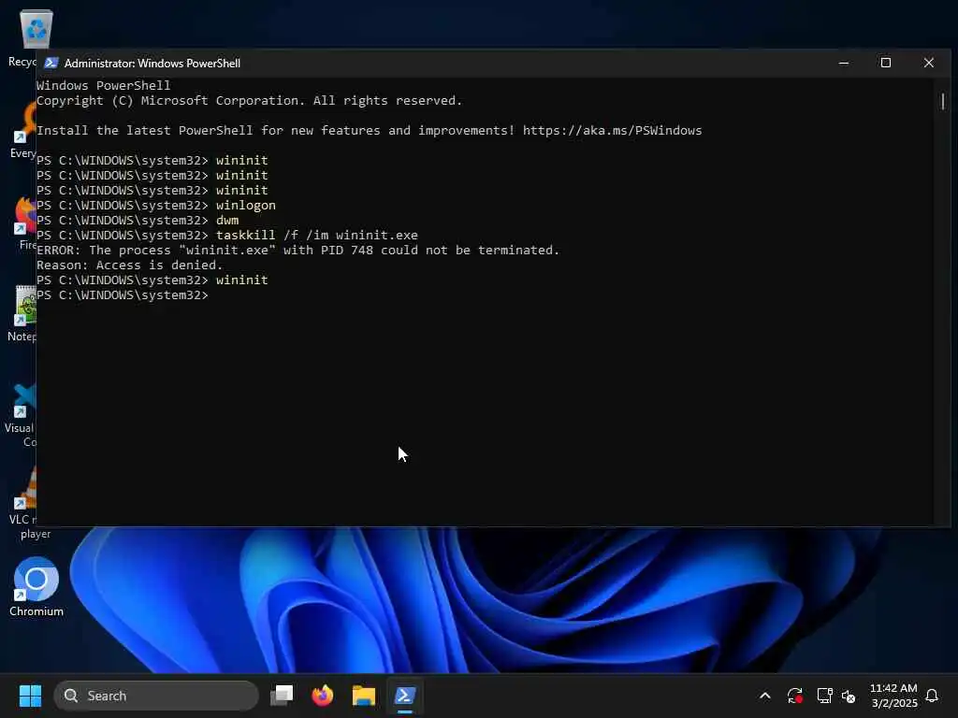The image size is (958, 718).
Task: Minimize the PowerShell window
Action: (844, 63)
